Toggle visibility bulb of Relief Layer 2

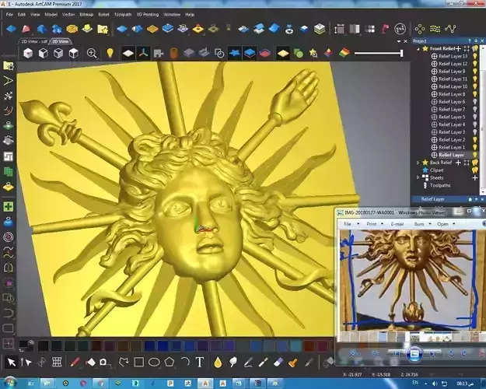pos(474,139)
